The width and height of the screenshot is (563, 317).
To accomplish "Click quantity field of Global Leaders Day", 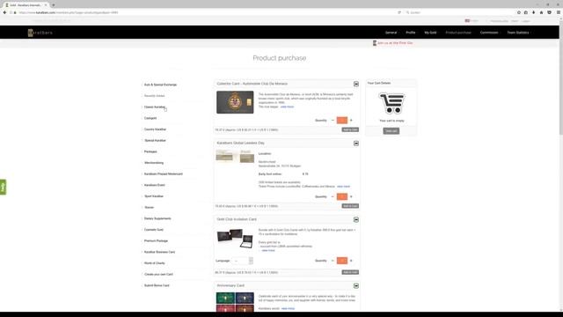I will (342, 196).
